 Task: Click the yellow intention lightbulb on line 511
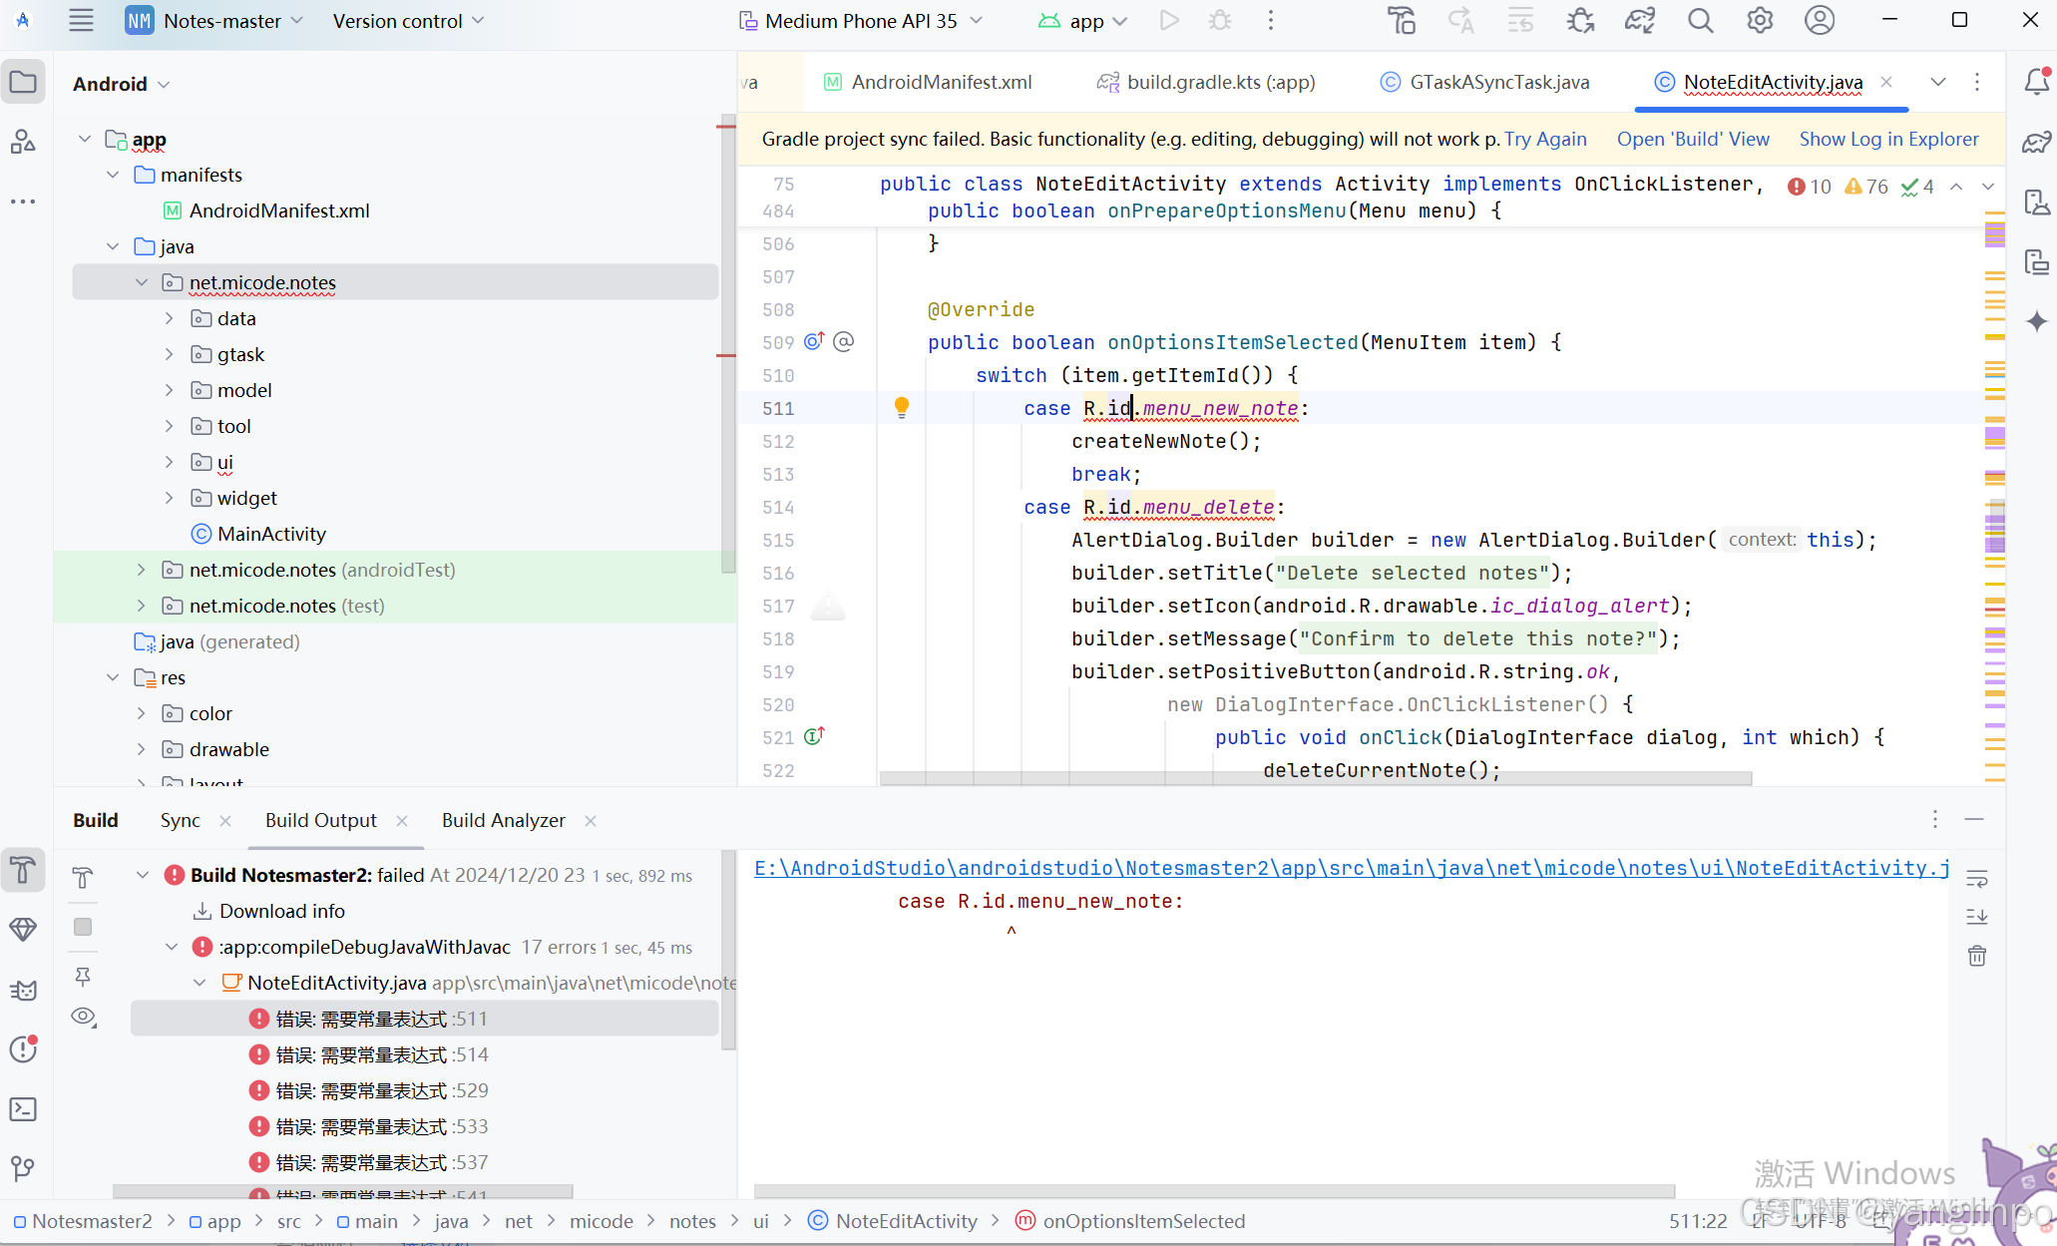pyautogui.click(x=902, y=407)
